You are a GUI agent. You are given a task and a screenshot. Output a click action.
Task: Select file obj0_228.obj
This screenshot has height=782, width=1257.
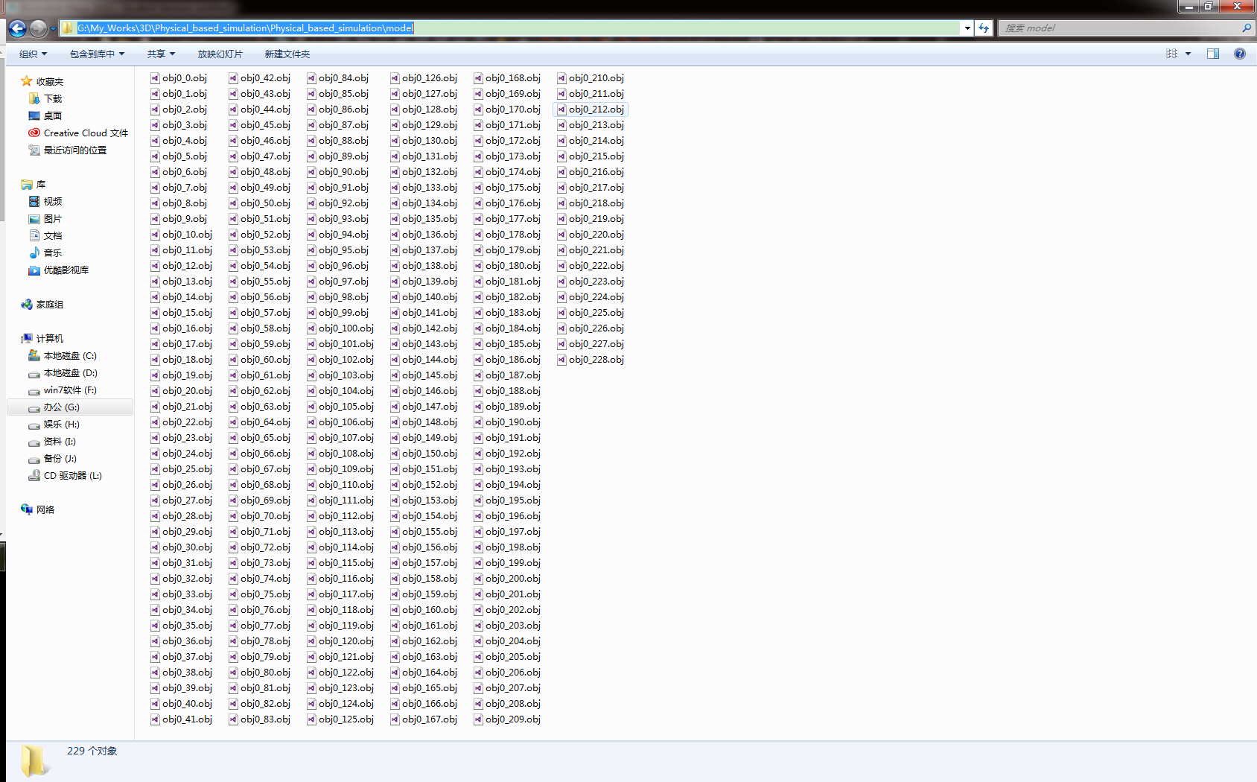click(591, 359)
